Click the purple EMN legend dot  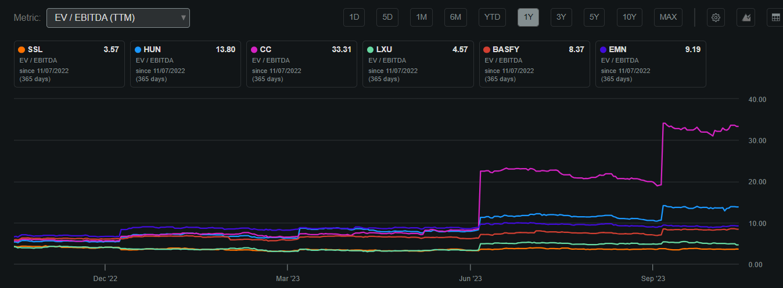(603, 50)
